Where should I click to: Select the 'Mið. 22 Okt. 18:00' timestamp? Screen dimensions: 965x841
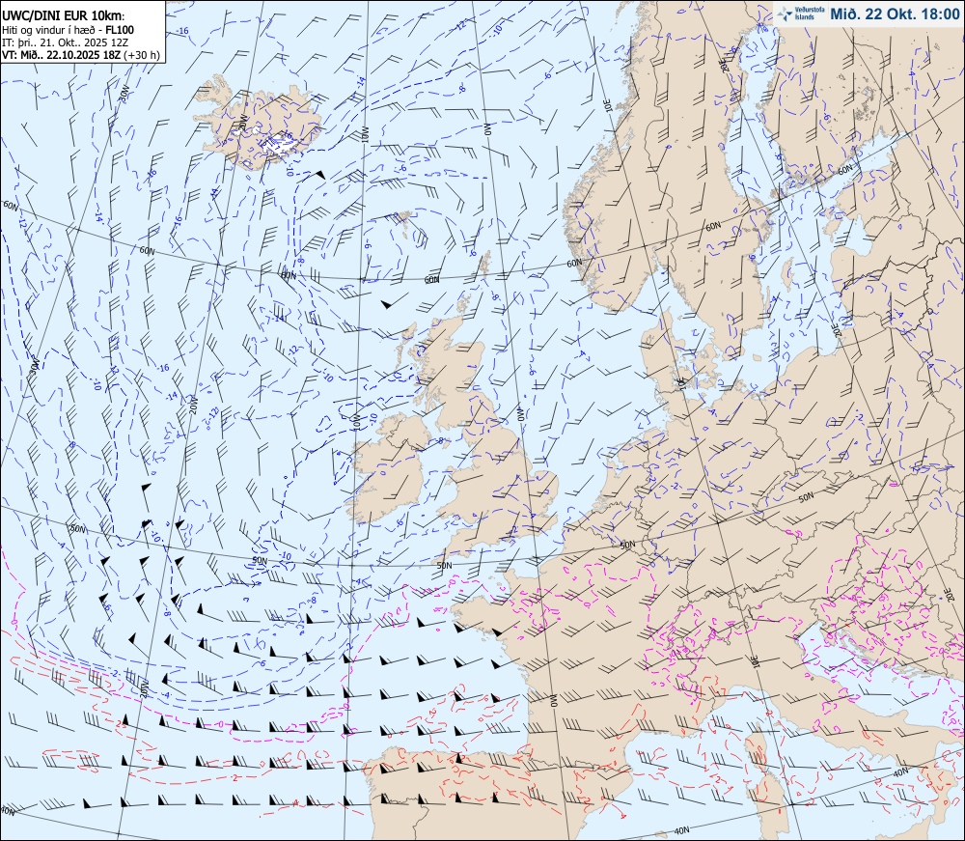(895, 14)
